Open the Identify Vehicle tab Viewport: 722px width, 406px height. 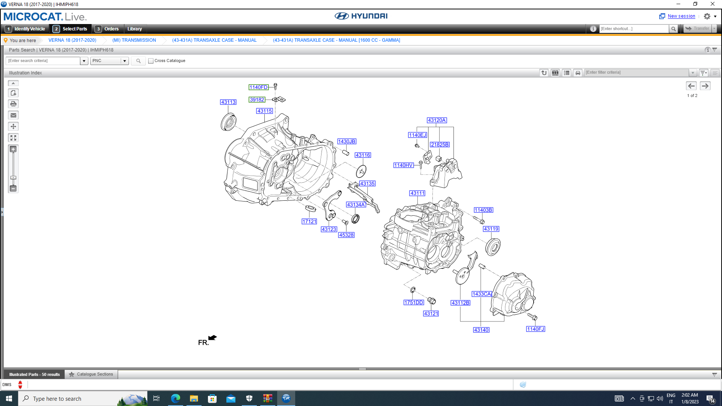click(26, 29)
